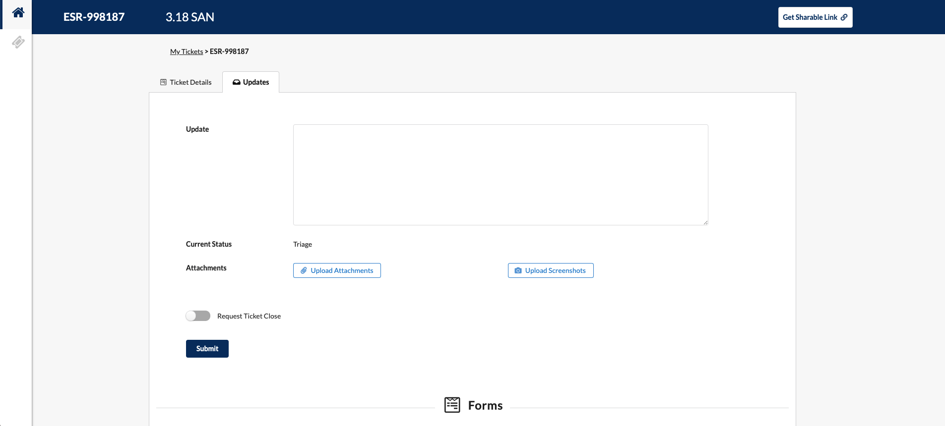This screenshot has width=945, height=426.
Task: Click the Request Ticket Close label
Action: click(x=249, y=316)
